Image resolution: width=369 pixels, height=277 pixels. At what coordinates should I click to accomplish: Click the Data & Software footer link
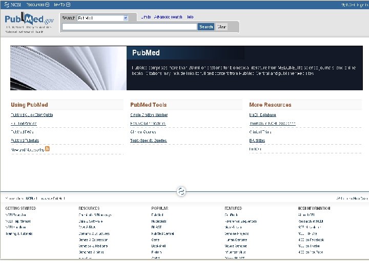[x=91, y=221]
